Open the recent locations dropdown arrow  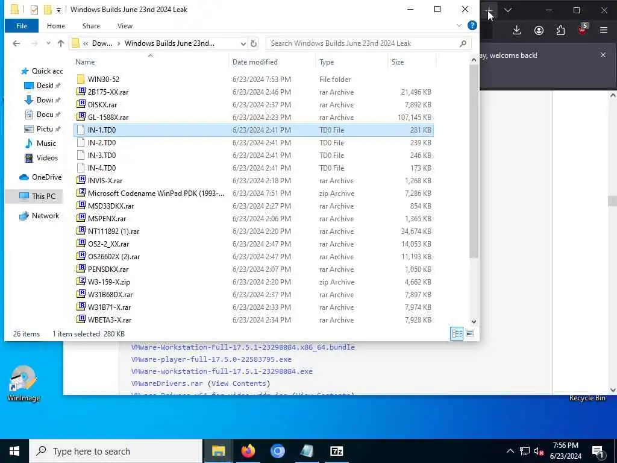48,43
